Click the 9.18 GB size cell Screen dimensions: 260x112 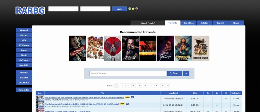click(195, 99)
